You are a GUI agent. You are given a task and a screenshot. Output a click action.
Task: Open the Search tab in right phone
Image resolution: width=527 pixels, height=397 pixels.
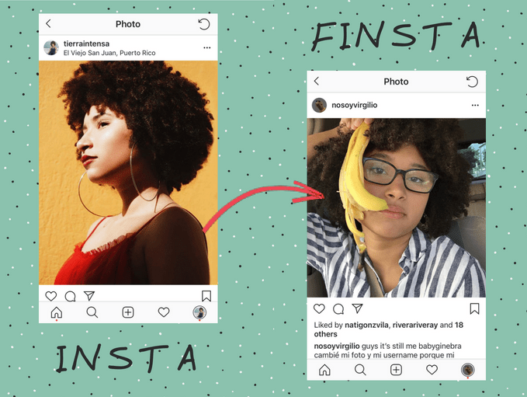click(360, 370)
